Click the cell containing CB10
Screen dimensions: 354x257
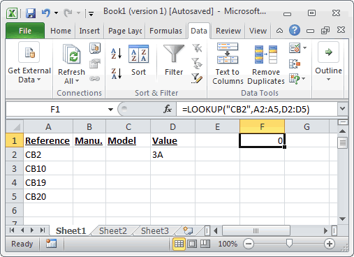pos(48,168)
